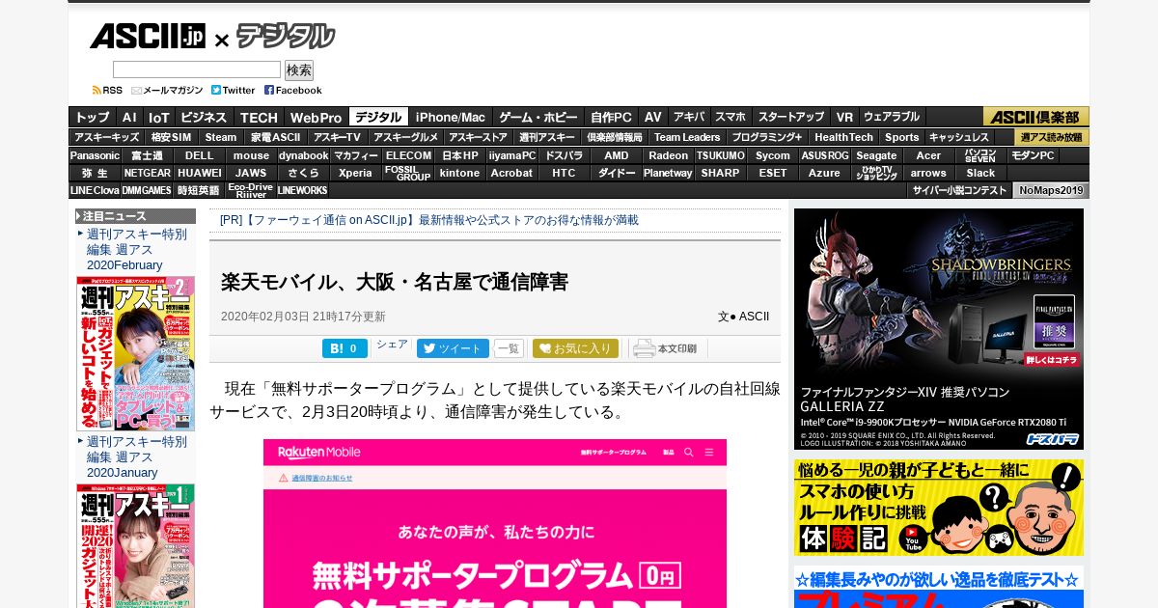Open the AMD brand link
1158x608 pixels.
(x=617, y=155)
